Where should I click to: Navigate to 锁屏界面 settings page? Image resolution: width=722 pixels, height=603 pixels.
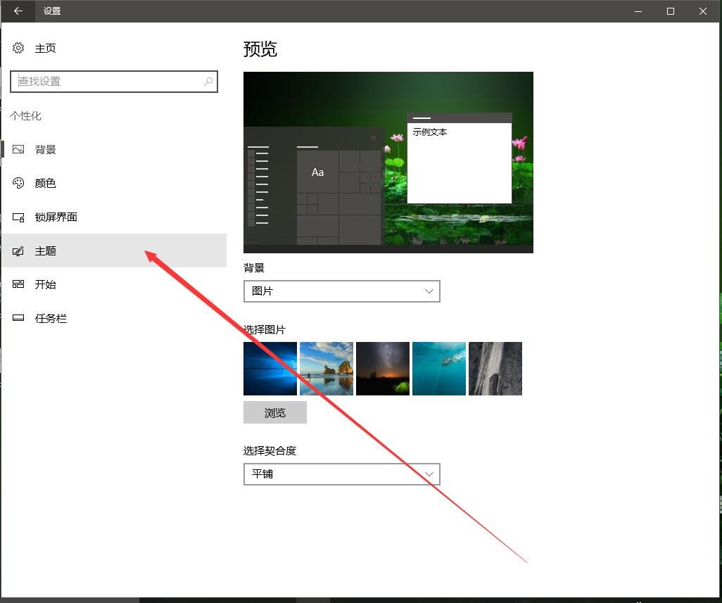56,217
